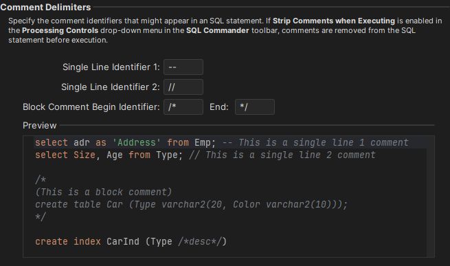This screenshot has height=266, width=450.
Task: Click the Single Line Identifier 2 field
Action: coord(183,87)
